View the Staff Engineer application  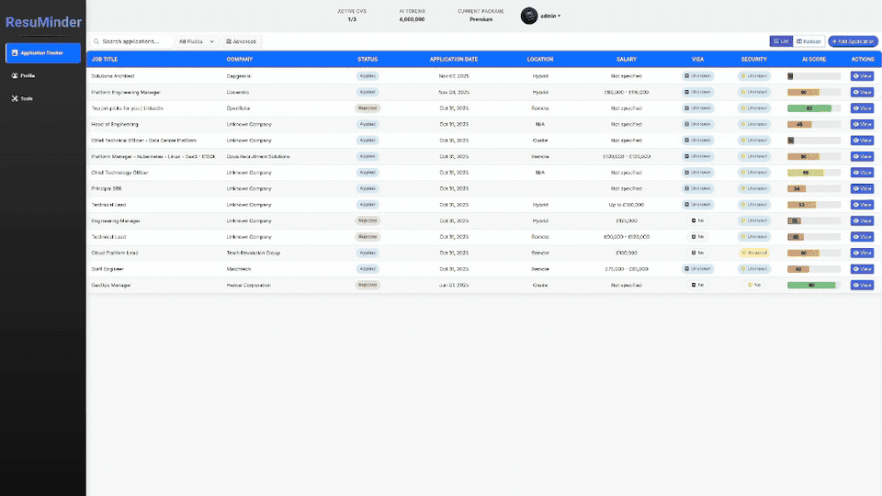click(x=862, y=269)
